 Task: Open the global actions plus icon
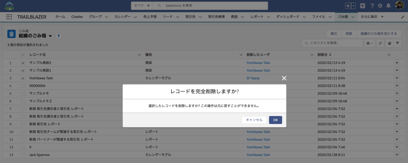pos(363,6)
